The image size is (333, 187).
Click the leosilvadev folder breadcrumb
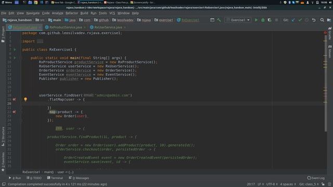[123, 20]
